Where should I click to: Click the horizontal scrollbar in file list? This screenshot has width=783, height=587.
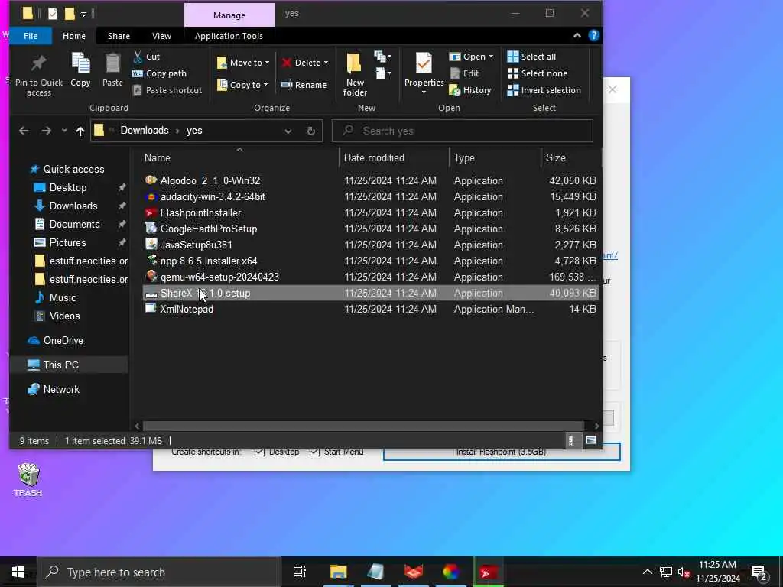coord(363,426)
